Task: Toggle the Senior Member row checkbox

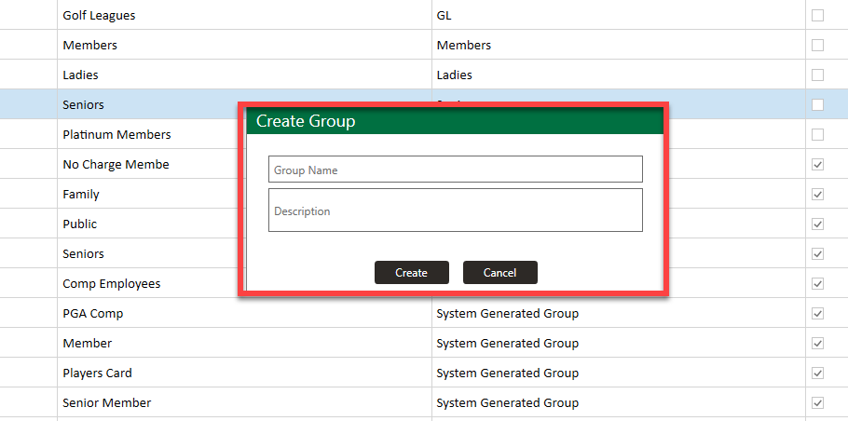Action: [x=818, y=403]
